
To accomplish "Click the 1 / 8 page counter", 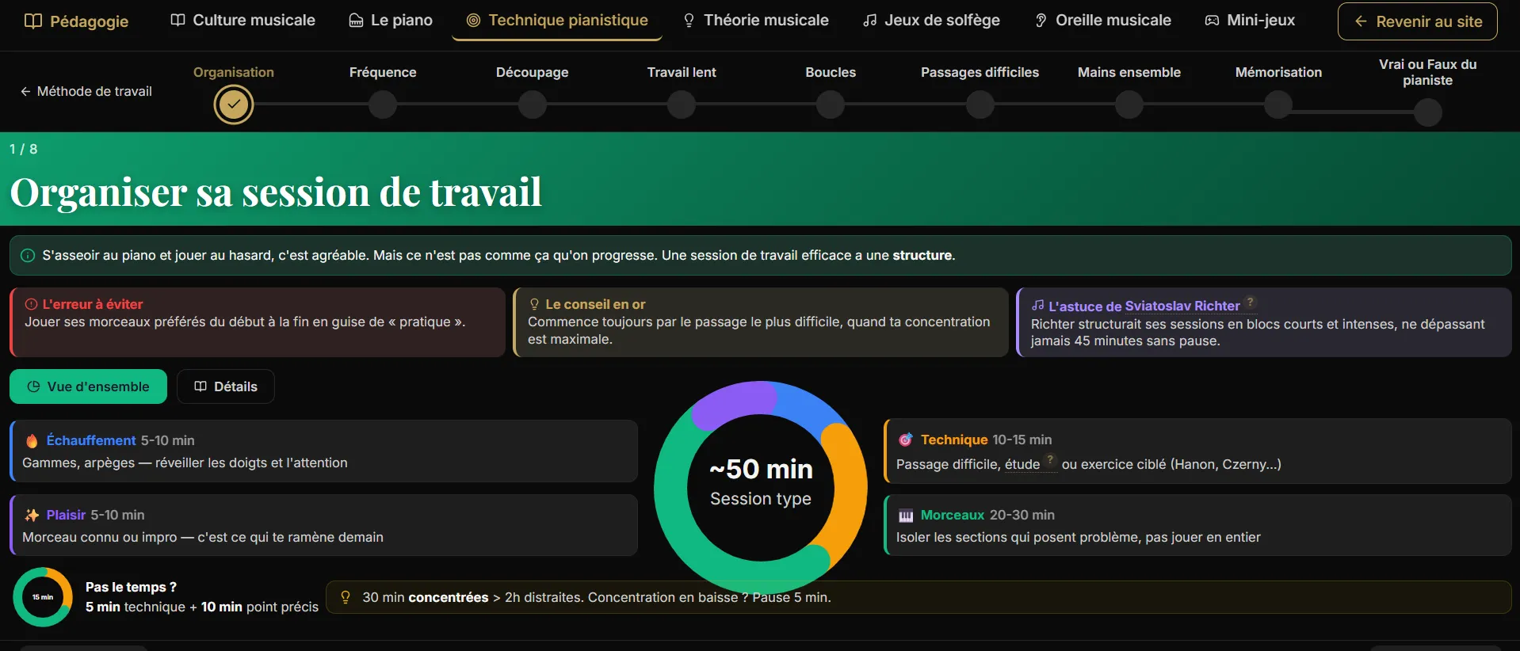I will click(23, 149).
